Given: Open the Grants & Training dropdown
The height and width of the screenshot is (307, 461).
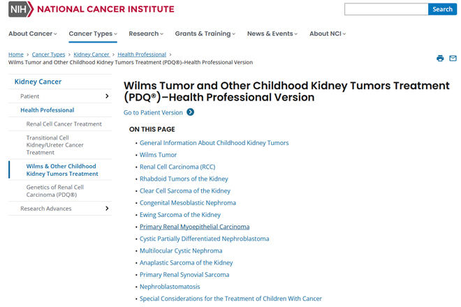Looking at the screenshot, I should (205, 33).
